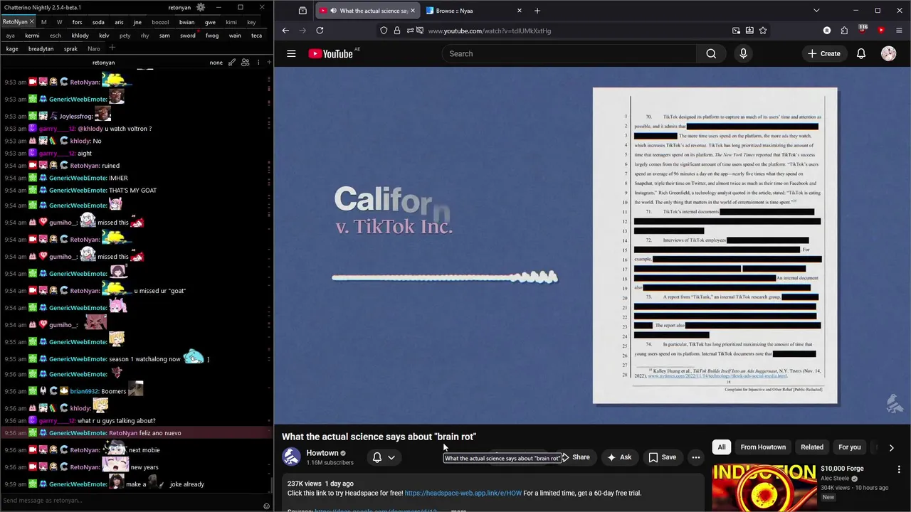Screen dimensions: 911x512
Task: Open the headspace-web.app.link sponsor link
Action: point(463,493)
